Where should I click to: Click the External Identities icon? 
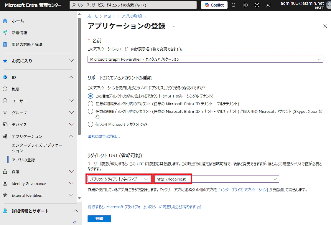coord(5,195)
